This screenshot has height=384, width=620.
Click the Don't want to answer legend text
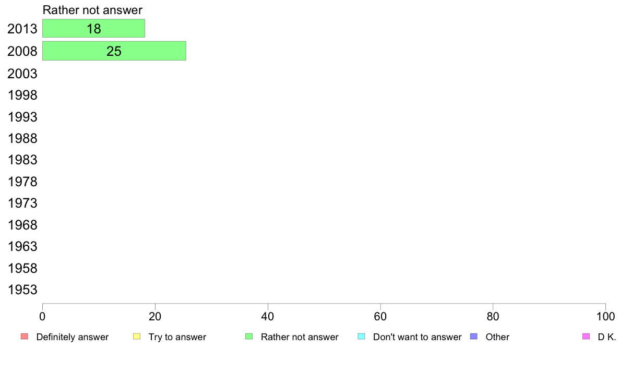(417, 337)
